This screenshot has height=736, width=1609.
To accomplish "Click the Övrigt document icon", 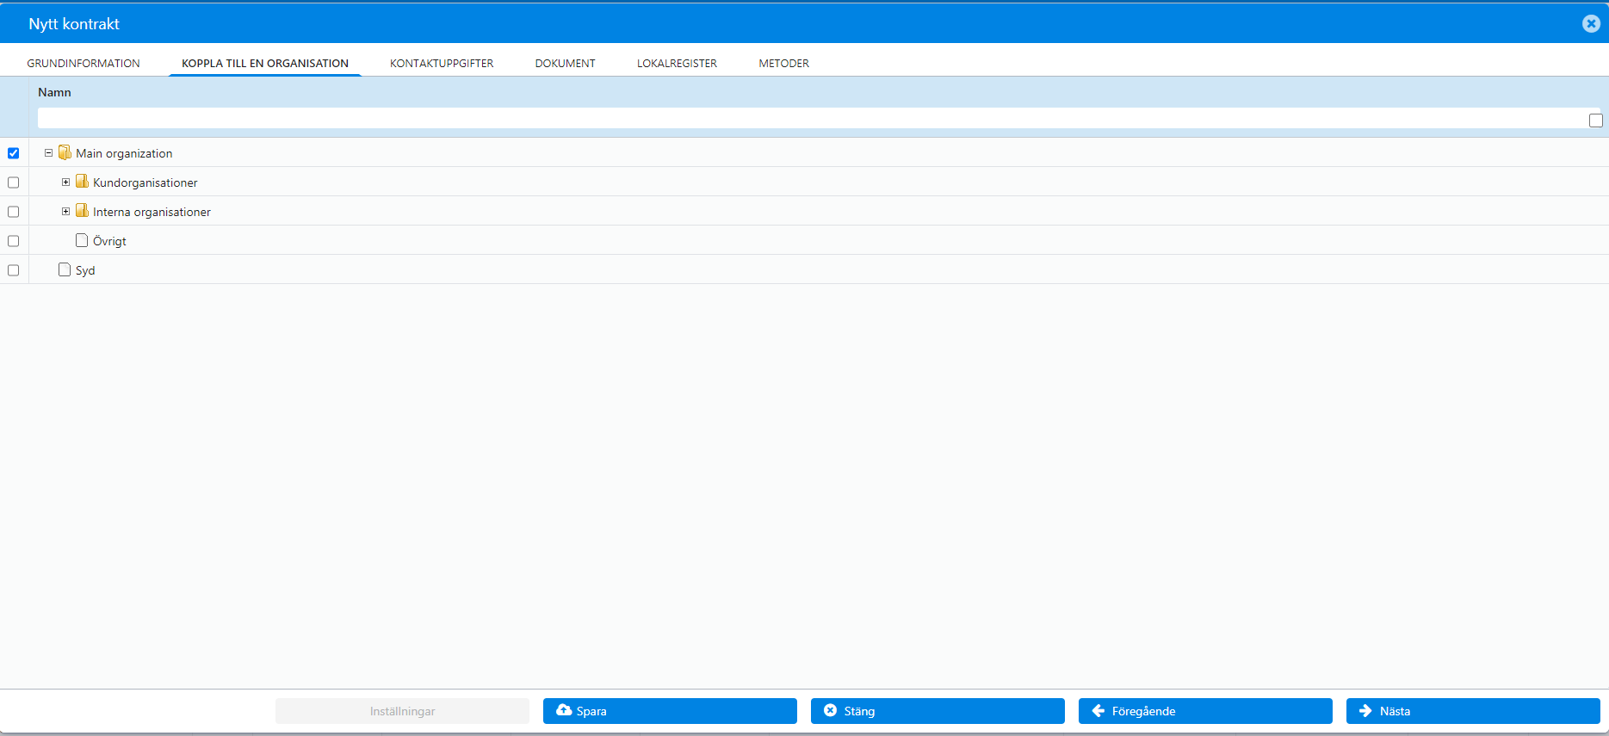I will (x=82, y=240).
